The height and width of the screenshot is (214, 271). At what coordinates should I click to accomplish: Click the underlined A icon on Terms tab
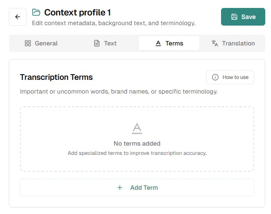158,43
